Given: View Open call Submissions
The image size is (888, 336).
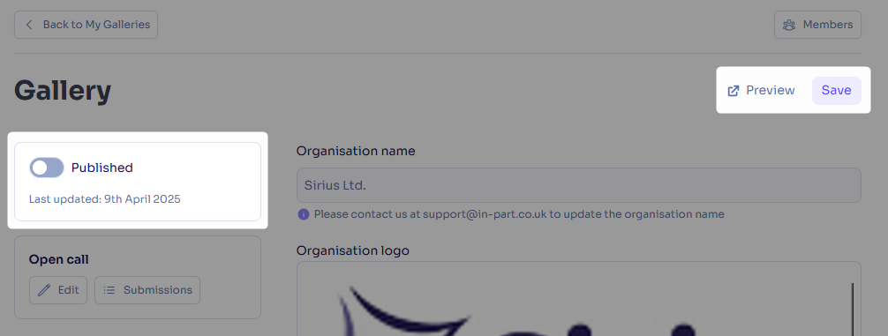Looking at the screenshot, I should coord(147,290).
